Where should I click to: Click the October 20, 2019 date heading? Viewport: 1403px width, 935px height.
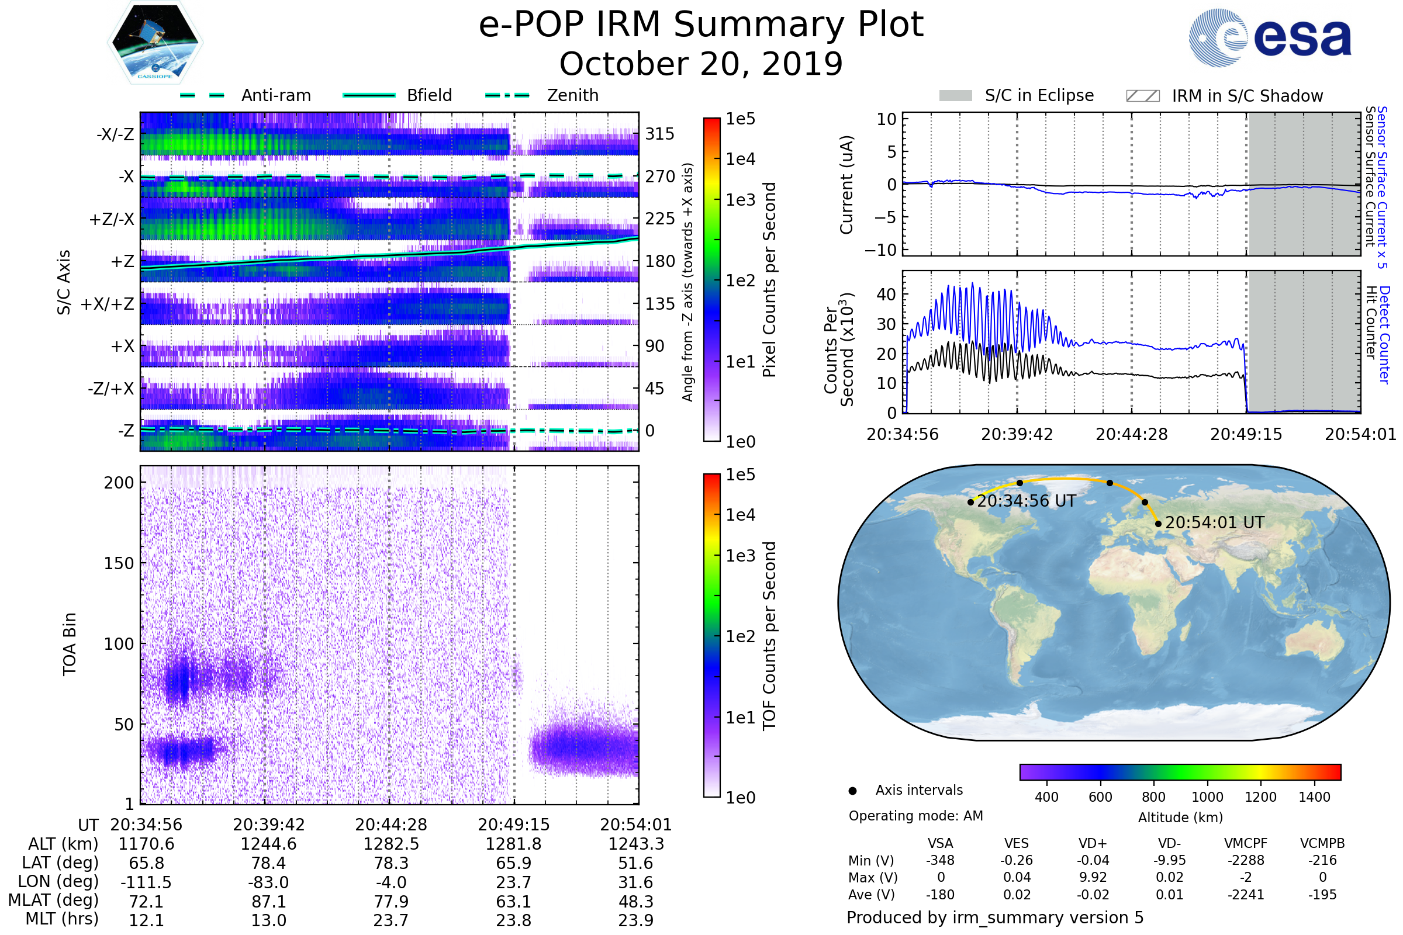point(701,64)
